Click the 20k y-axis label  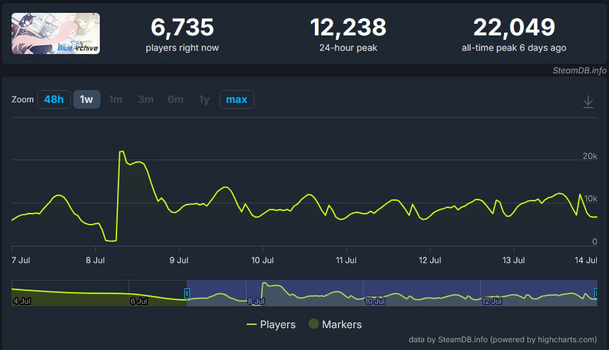590,156
